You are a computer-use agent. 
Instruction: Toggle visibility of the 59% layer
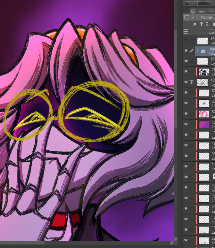(186, 240)
